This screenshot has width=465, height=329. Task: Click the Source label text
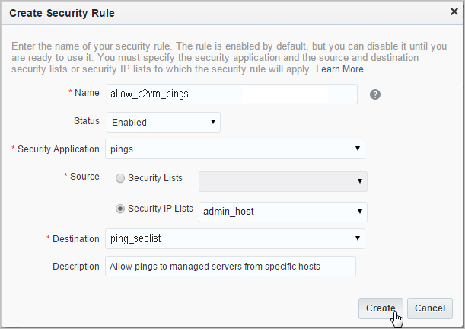tap(84, 177)
